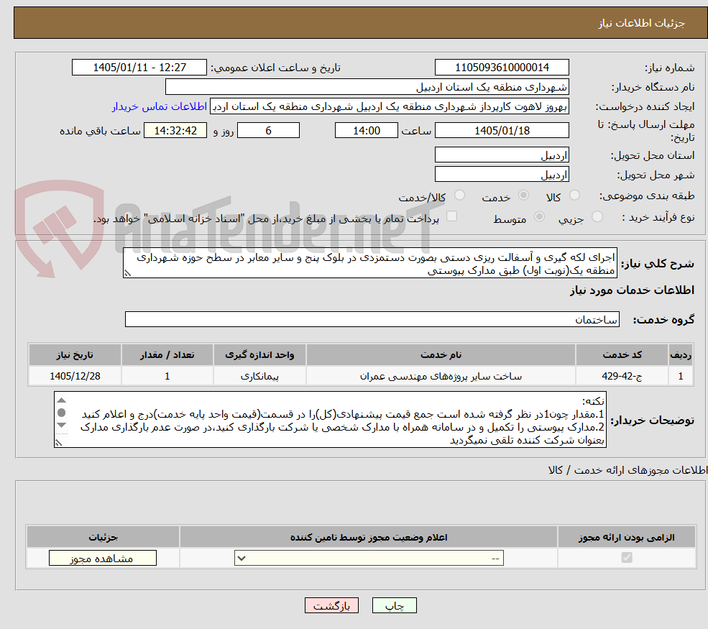Click the announcement date field 1405/01/11 - 12:27
The width and height of the screenshot is (708, 629).
[139, 68]
